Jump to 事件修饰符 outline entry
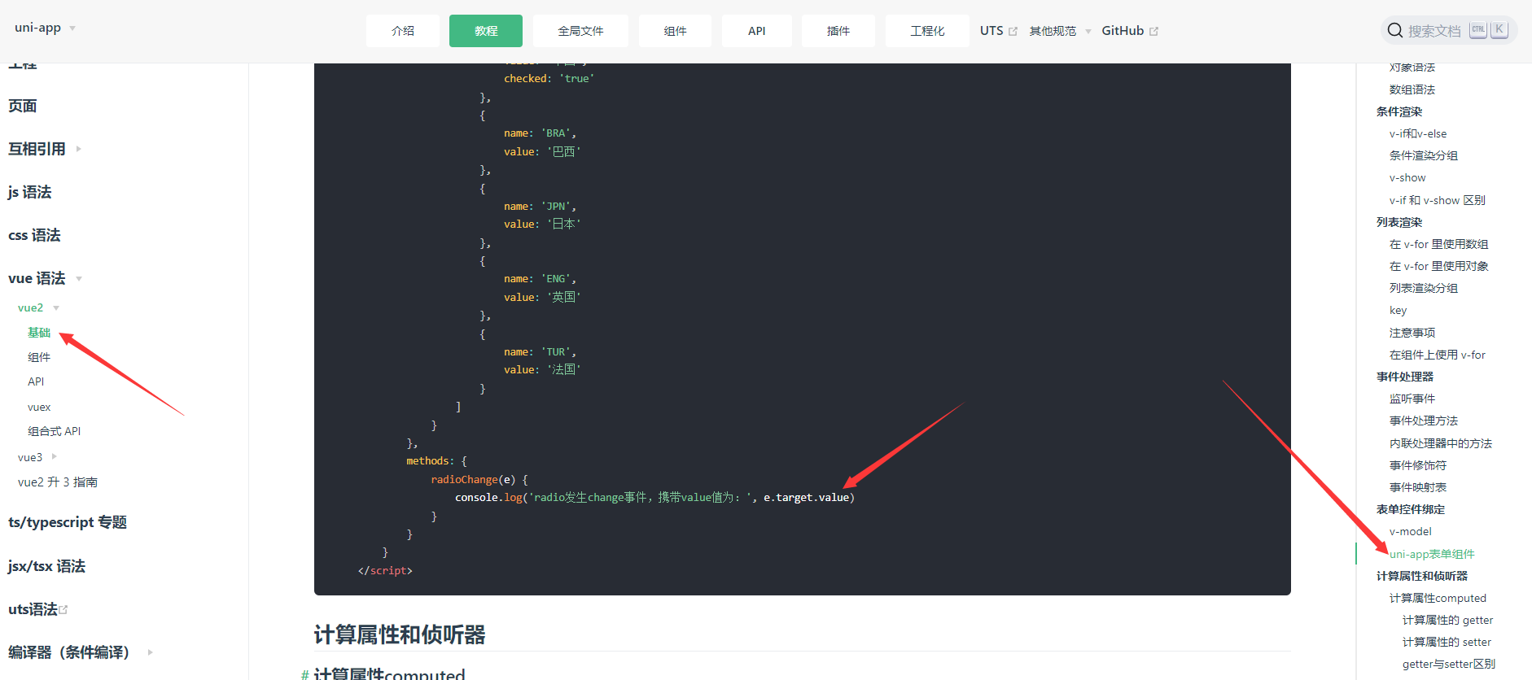 tap(1418, 465)
